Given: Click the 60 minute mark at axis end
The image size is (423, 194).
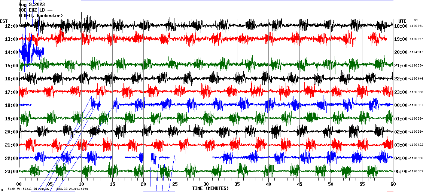Looking at the screenshot, I should (x=393, y=184).
